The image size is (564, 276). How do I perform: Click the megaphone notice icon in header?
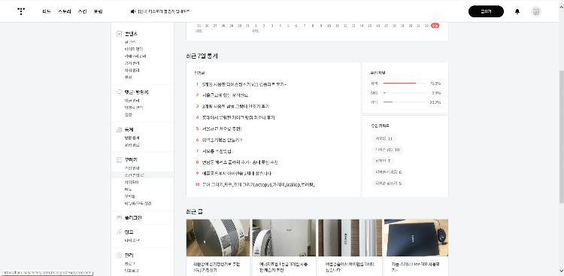(x=133, y=11)
